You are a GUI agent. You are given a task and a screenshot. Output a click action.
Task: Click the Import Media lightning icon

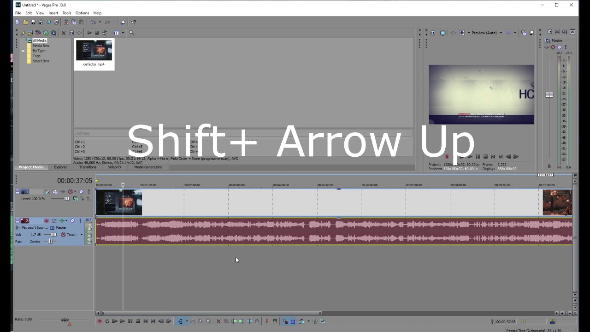point(23,33)
